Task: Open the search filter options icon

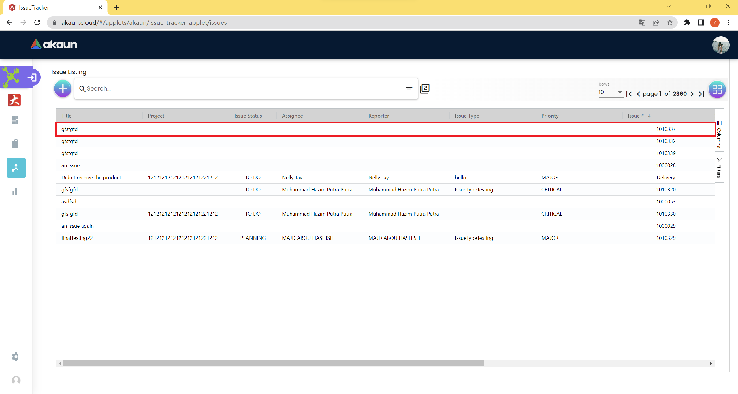Action: coord(409,89)
